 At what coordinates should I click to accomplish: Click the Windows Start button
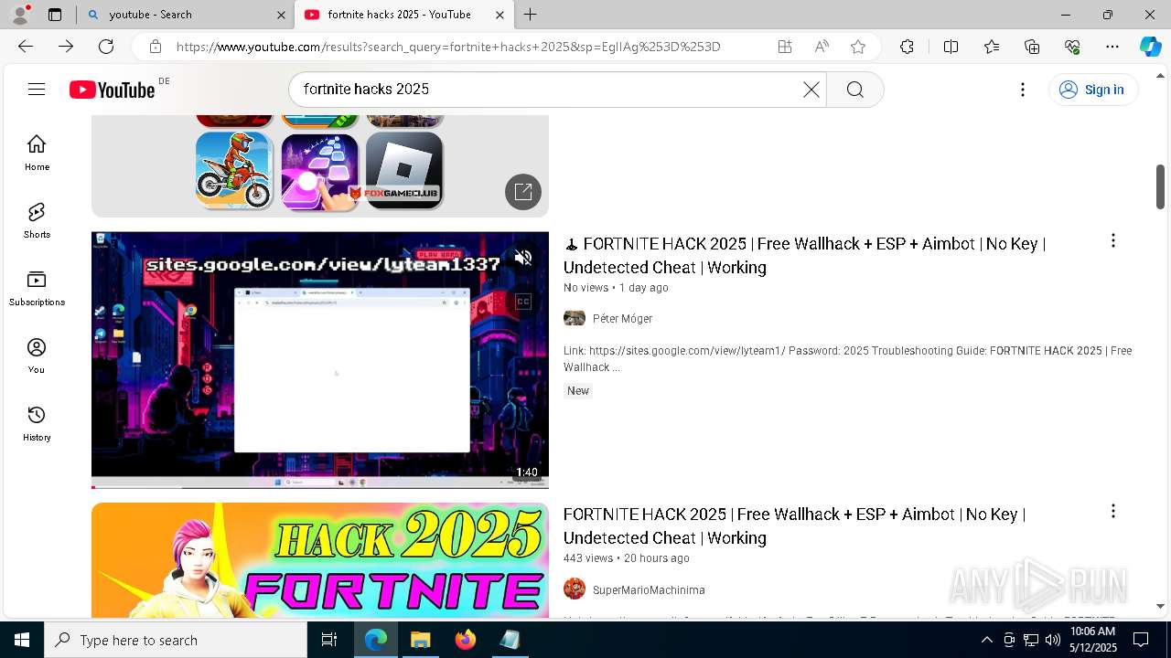click(22, 640)
